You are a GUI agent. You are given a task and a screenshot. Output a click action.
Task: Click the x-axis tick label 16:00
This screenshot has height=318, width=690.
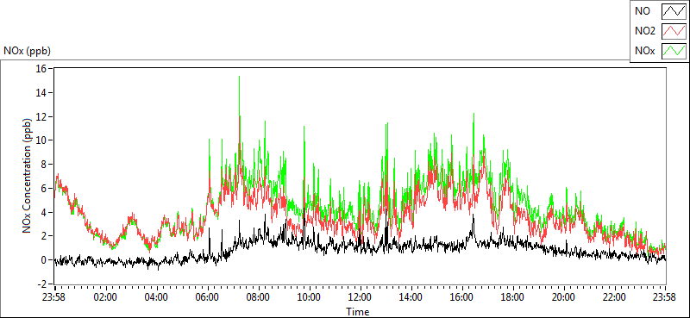click(462, 297)
